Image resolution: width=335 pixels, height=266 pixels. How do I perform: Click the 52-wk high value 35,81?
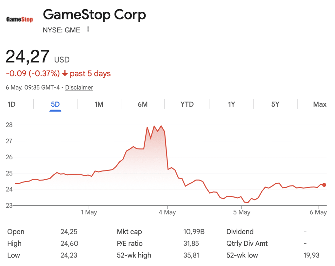click(191, 255)
